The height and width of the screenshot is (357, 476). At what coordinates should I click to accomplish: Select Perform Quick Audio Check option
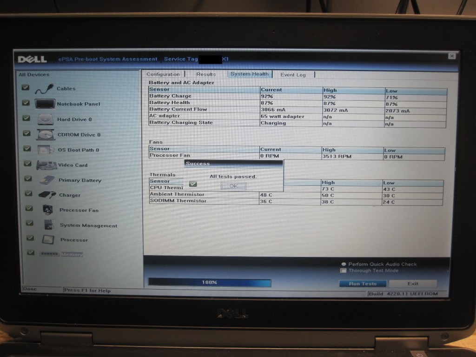(x=344, y=264)
